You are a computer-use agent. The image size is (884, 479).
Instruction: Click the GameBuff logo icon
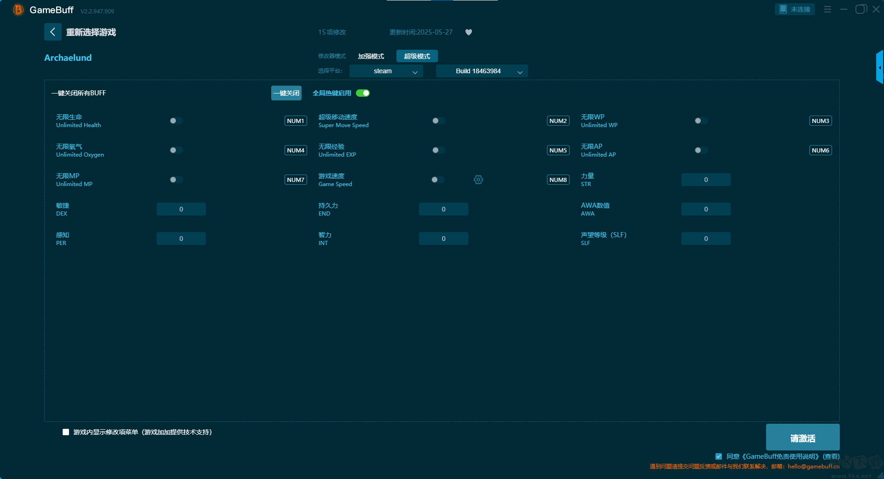[18, 10]
